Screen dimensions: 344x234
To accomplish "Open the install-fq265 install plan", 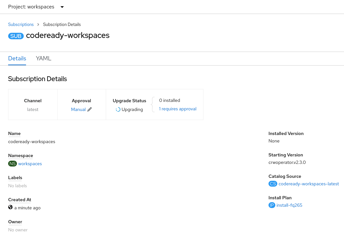I will (x=289, y=205).
